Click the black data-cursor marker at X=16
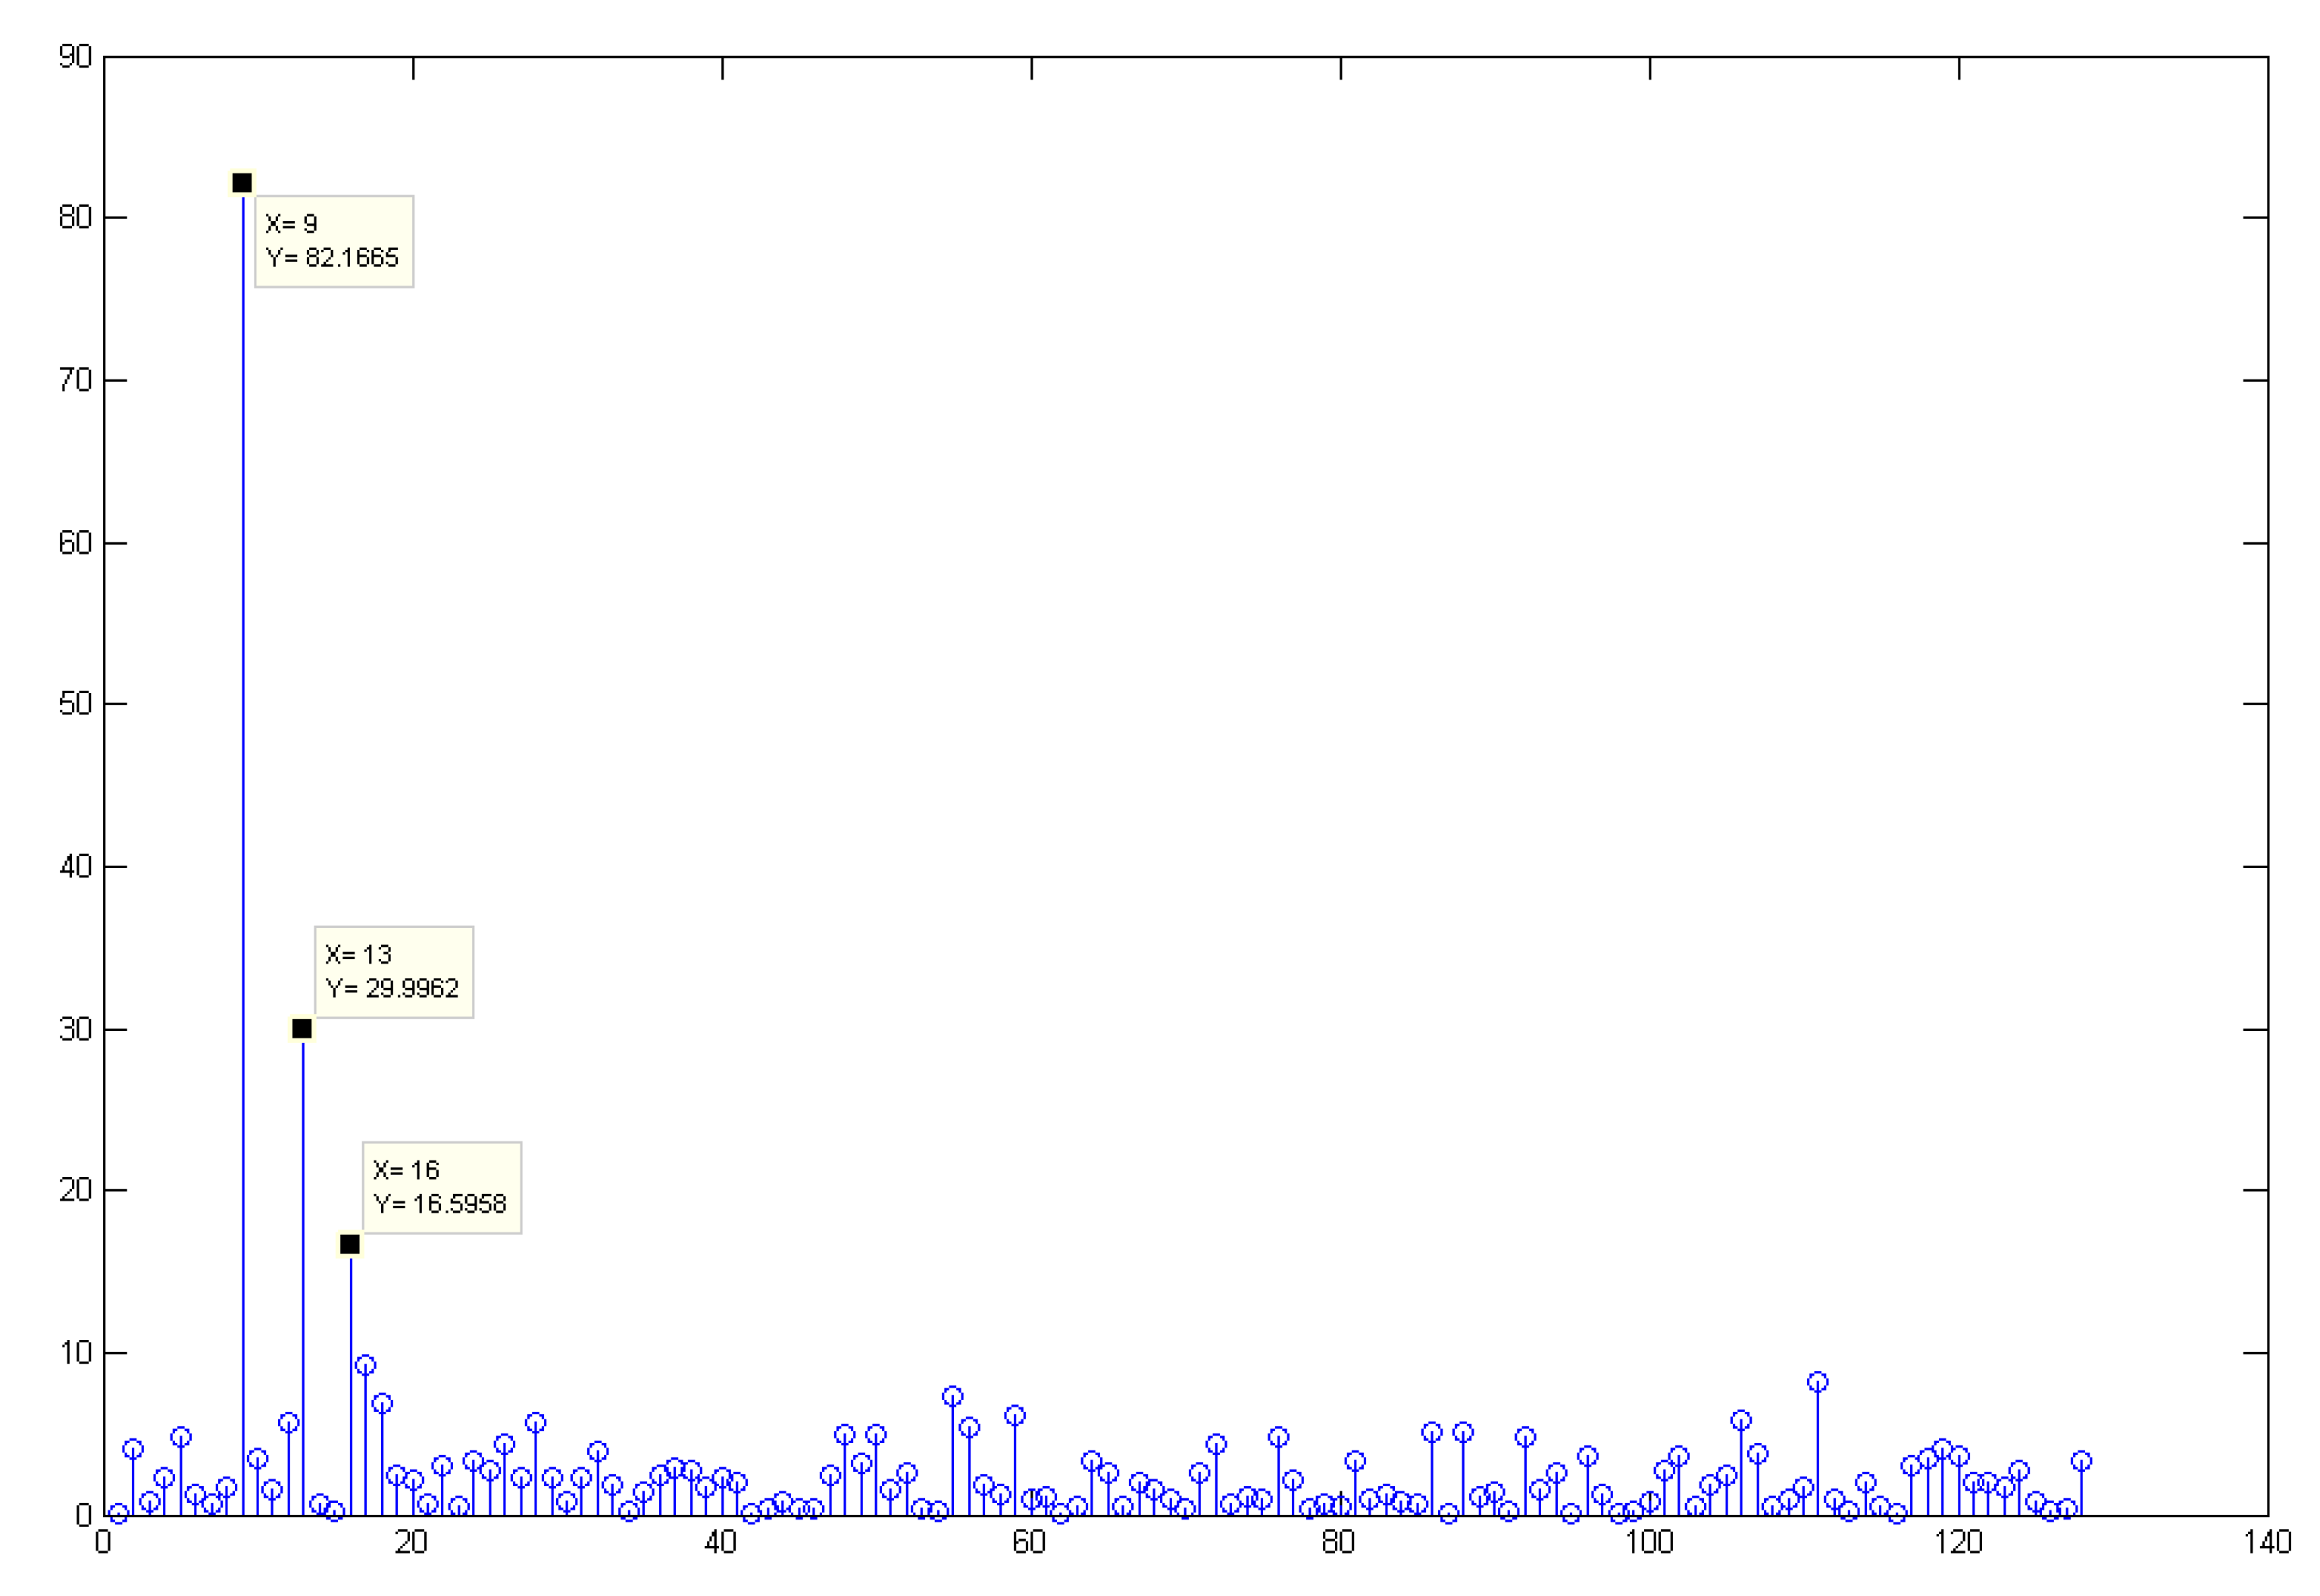Screen dimensions: 2320x1596 (350, 1244)
